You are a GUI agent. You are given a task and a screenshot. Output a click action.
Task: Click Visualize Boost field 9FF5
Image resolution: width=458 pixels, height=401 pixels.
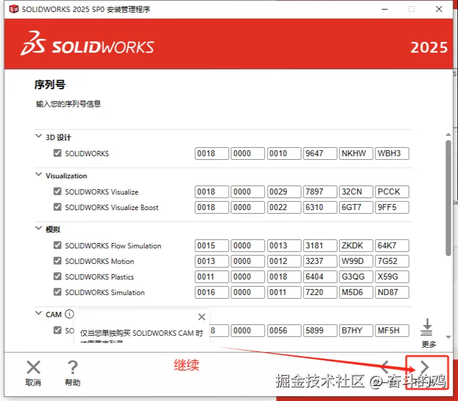coord(392,207)
